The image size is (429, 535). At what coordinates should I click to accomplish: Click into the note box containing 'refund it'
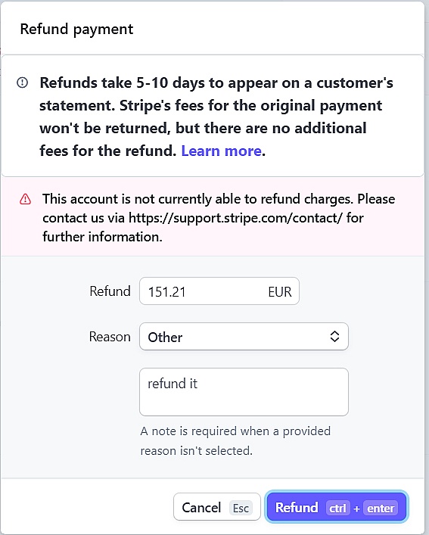pyautogui.click(x=244, y=392)
